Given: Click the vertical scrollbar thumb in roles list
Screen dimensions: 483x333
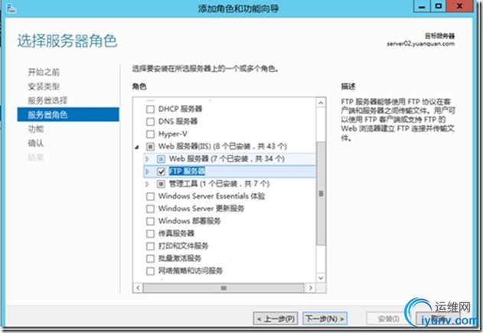Looking at the screenshot, I should coord(321,194).
